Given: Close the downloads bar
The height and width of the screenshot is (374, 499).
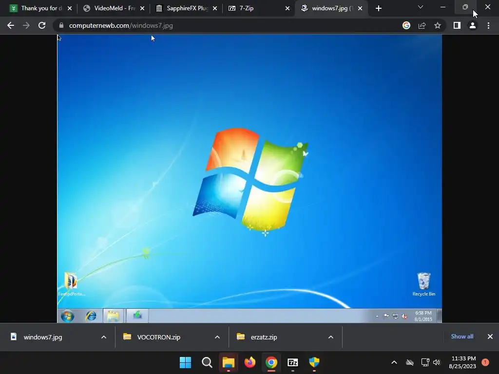Looking at the screenshot, I should (x=490, y=337).
